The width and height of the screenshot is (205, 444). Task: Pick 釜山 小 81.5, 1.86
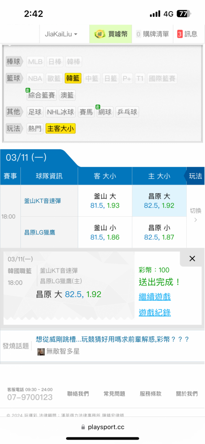click(105, 233)
